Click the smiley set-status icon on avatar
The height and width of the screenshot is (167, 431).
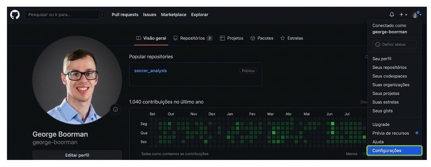[115, 109]
